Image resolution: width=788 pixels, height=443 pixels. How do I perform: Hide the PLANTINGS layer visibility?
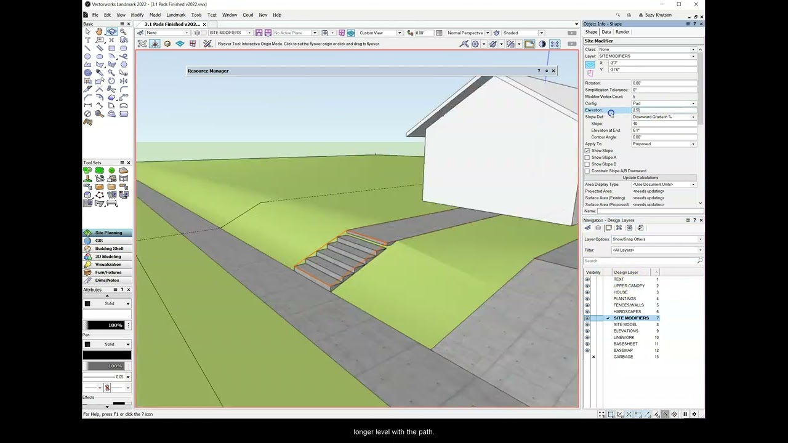pos(587,299)
